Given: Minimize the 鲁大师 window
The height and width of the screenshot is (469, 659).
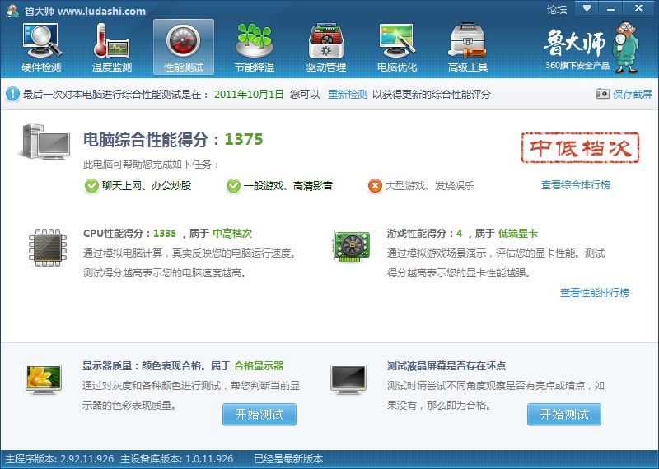Looking at the screenshot, I should [x=610, y=8].
